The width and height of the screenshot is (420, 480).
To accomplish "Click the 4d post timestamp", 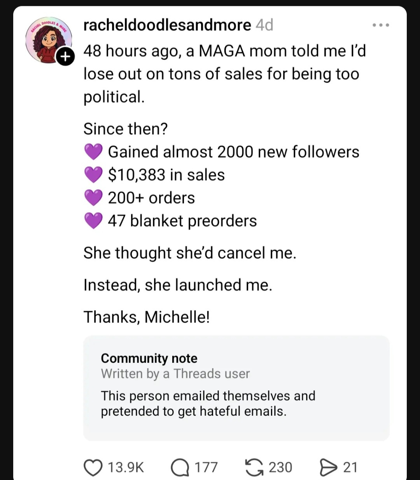I will (264, 25).
